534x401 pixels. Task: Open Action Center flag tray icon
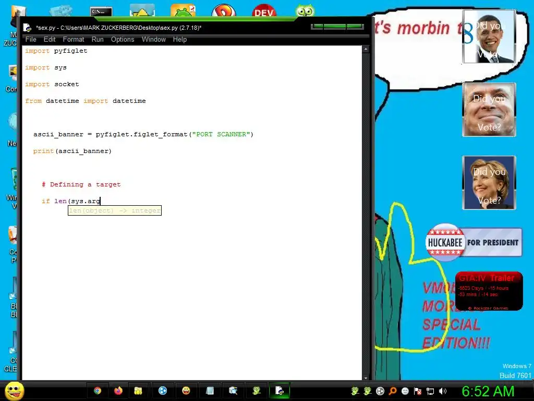point(418,391)
